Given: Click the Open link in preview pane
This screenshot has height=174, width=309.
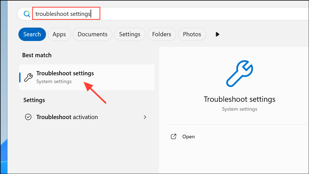Looking at the screenshot, I should coord(188,137).
